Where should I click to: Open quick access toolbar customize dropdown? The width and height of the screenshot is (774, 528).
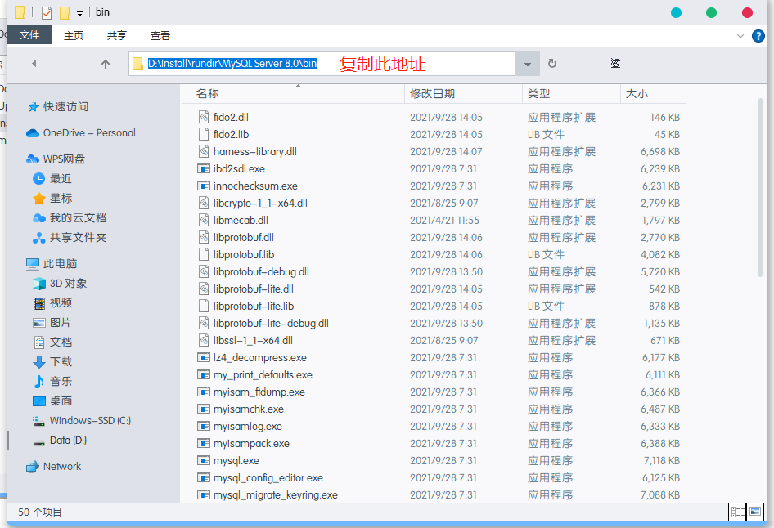click(79, 14)
